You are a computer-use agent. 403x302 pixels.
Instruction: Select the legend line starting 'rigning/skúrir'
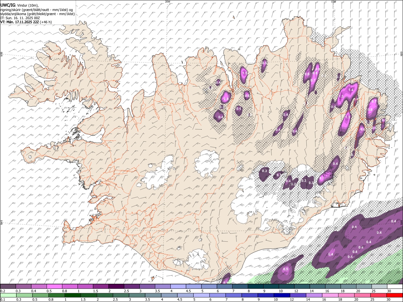pos(37,10)
